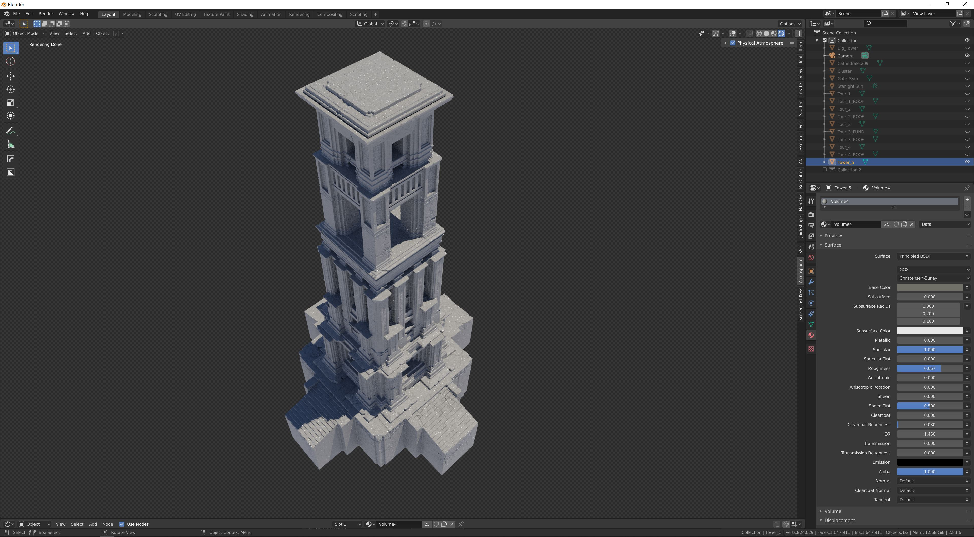Viewport: 974px width, 537px height.
Task: Select the Rotate tool
Action: tap(11, 89)
